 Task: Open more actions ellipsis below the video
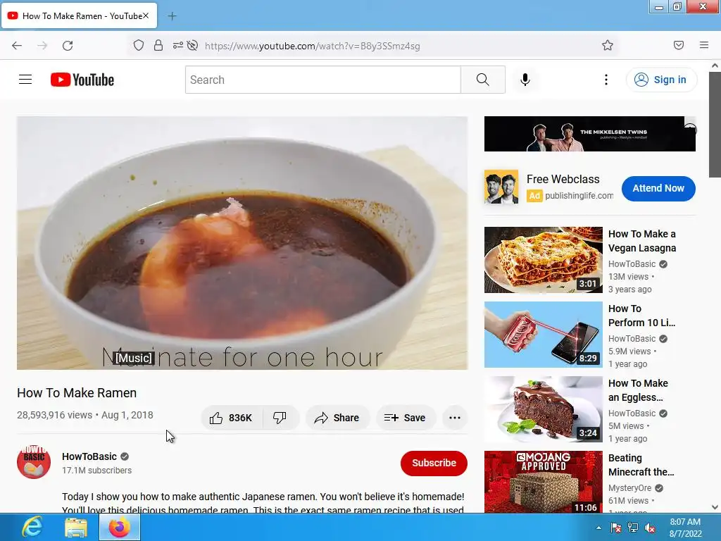point(455,418)
